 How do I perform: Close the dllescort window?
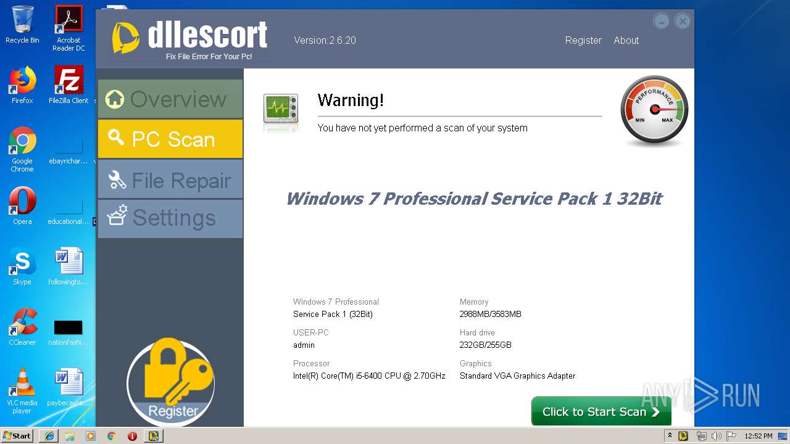tap(682, 22)
